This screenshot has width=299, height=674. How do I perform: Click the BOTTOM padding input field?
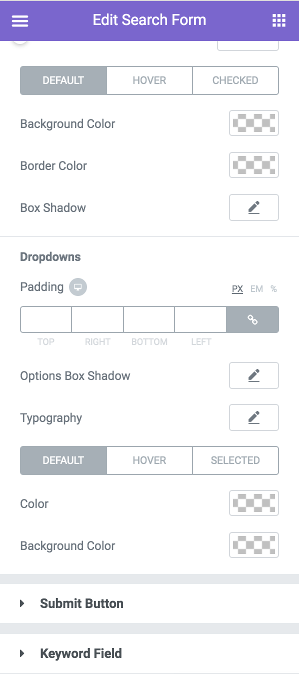[x=149, y=319]
